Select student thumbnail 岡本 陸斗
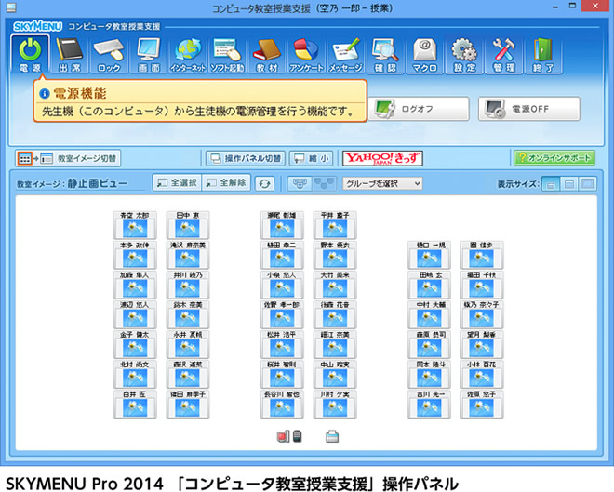Viewport: 614px width, 492px height. click(429, 375)
